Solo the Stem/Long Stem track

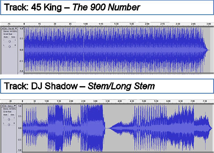[x=13, y=115]
